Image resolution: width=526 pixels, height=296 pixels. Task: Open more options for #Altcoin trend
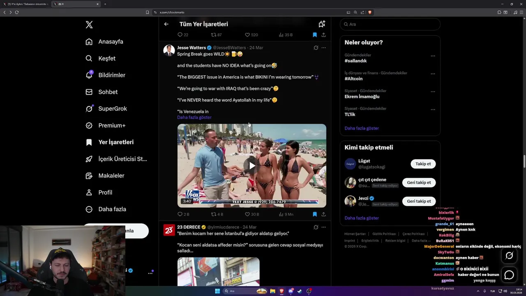click(x=433, y=74)
